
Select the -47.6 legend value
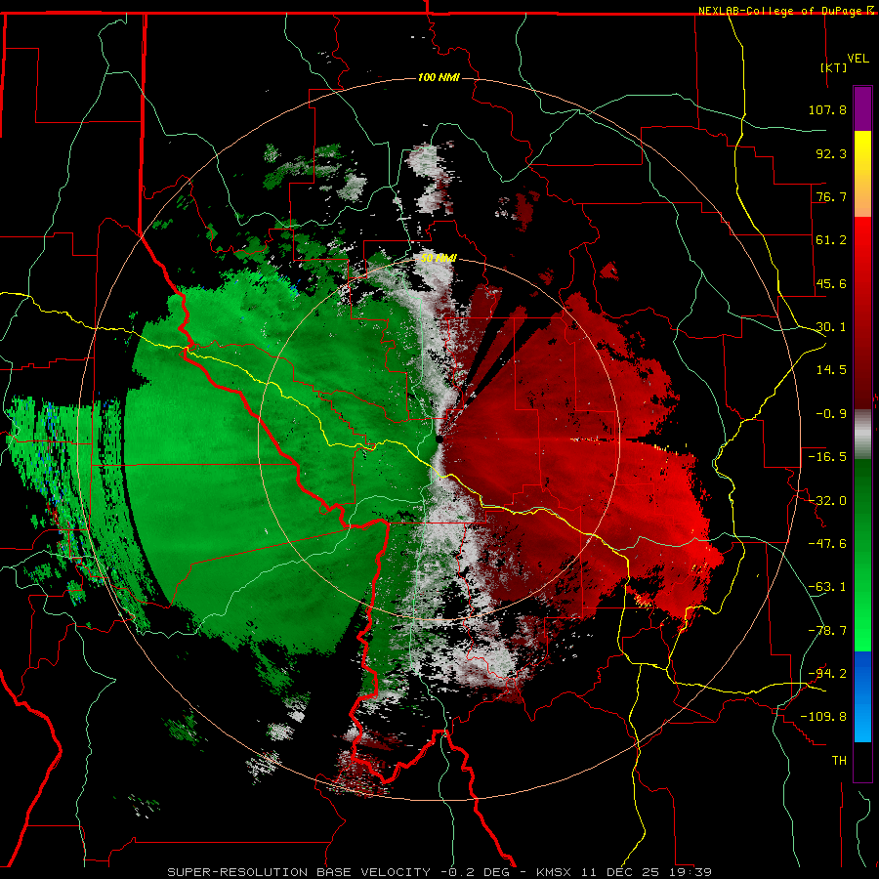pos(827,544)
